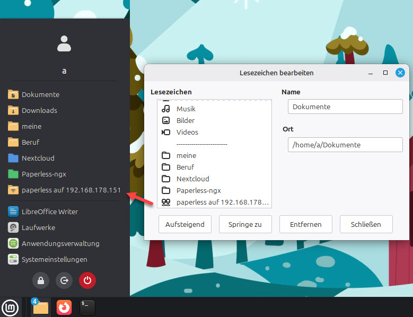Open Anwendungsverwaltung in the menu
The width and height of the screenshot is (413, 317).
(x=60, y=243)
